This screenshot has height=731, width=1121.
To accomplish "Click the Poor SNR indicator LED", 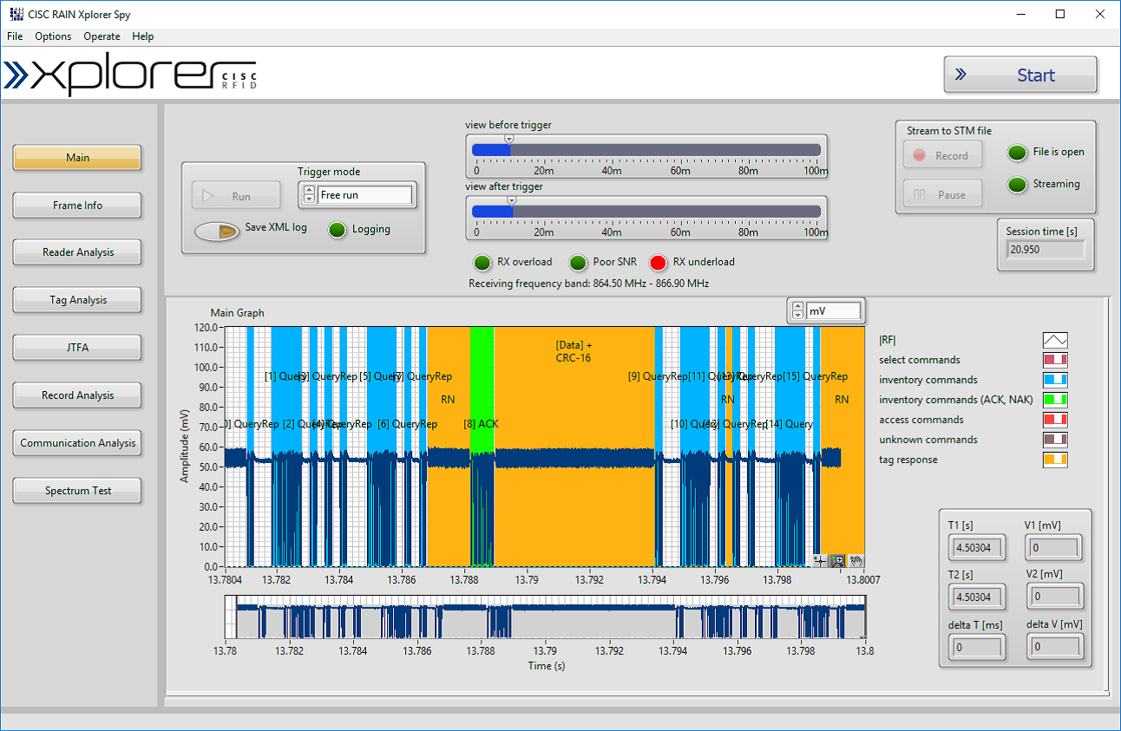I will point(578,263).
